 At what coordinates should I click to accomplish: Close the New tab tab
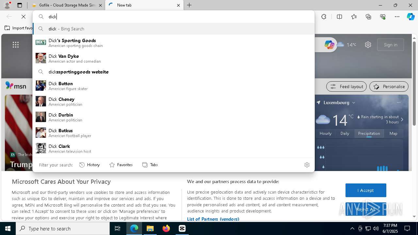pos(178,5)
